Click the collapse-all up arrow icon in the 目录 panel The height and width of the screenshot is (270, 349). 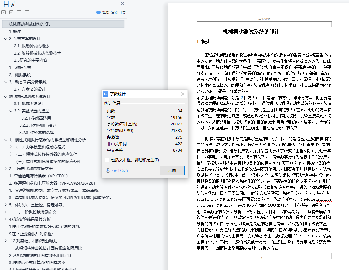click(x=11, y=12)
